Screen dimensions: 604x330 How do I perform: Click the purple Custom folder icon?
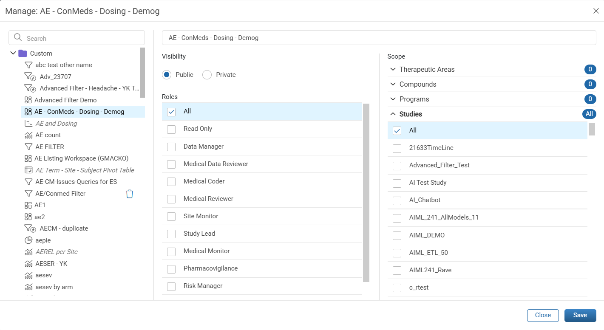pos(23,54)
